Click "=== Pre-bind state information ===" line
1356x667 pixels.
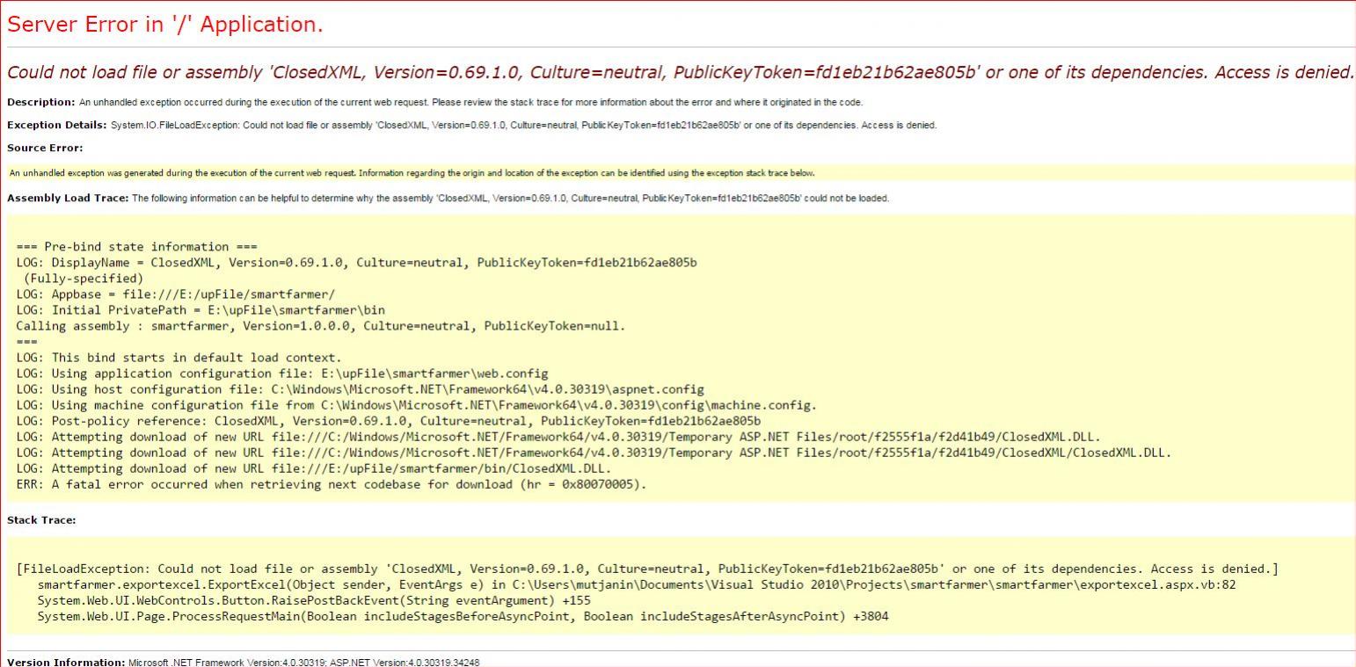coord(137,247)
